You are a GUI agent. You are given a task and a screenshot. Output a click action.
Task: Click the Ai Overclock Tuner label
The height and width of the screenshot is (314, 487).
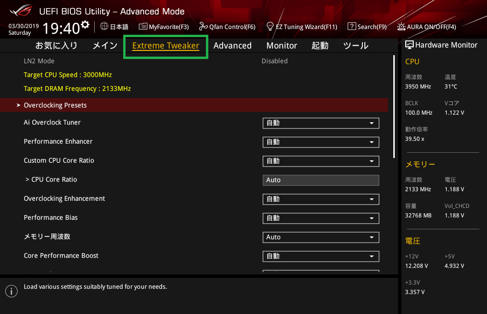click(x=52, y=122)
